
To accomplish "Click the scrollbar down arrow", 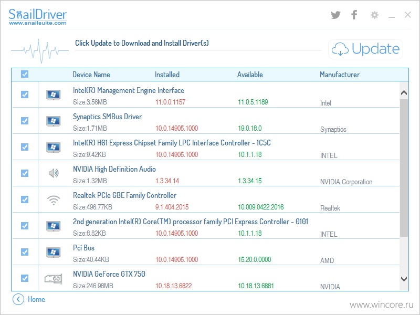I will point(404,279).
